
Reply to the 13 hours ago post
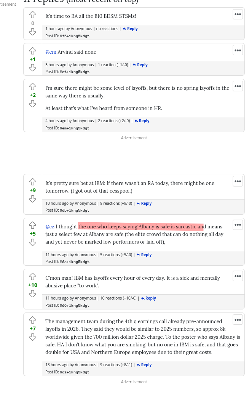click(x=144, y=365)
